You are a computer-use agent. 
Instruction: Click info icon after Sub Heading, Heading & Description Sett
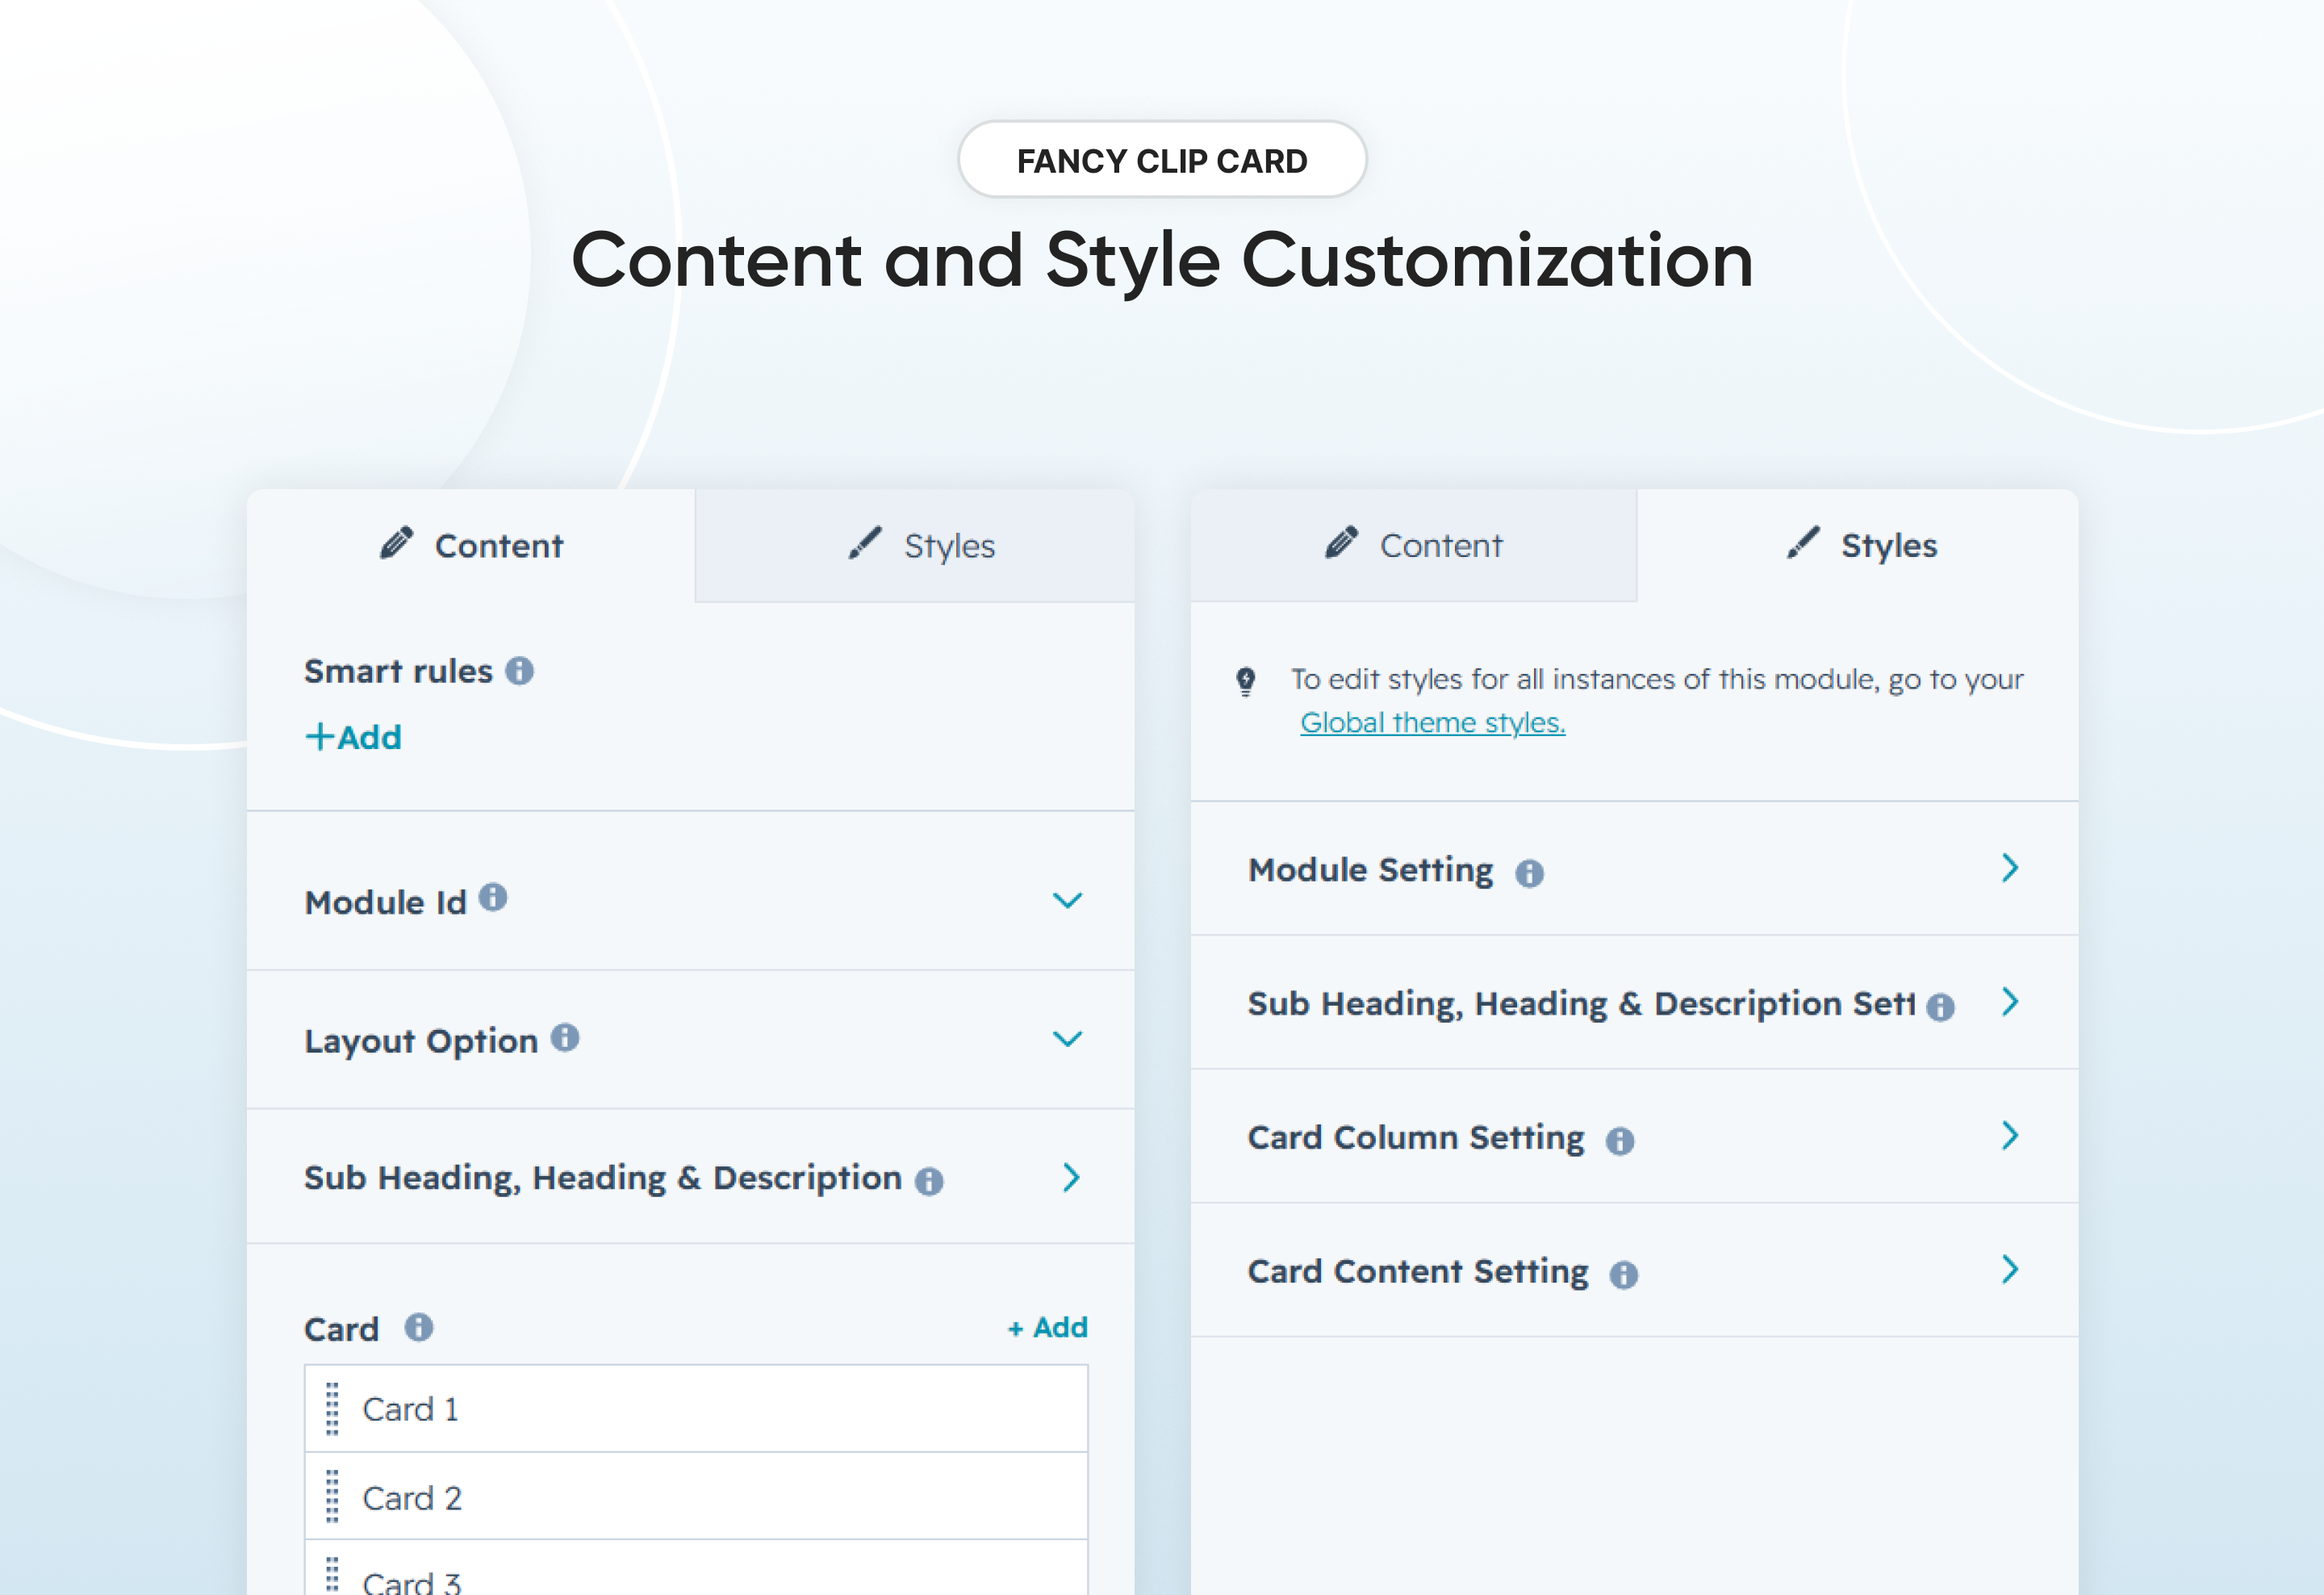pyautogui.click(x=1940, y=1007)
